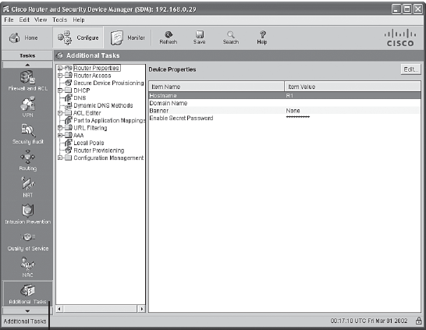
Task: Open the View menu
Action: (x=41, y=20)
